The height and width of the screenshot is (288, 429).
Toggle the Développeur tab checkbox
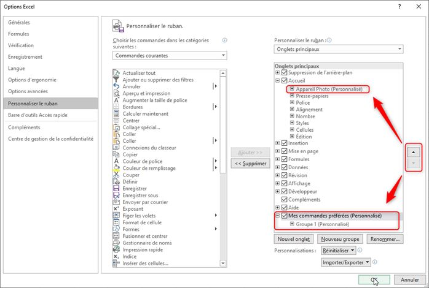pos(285,191)
